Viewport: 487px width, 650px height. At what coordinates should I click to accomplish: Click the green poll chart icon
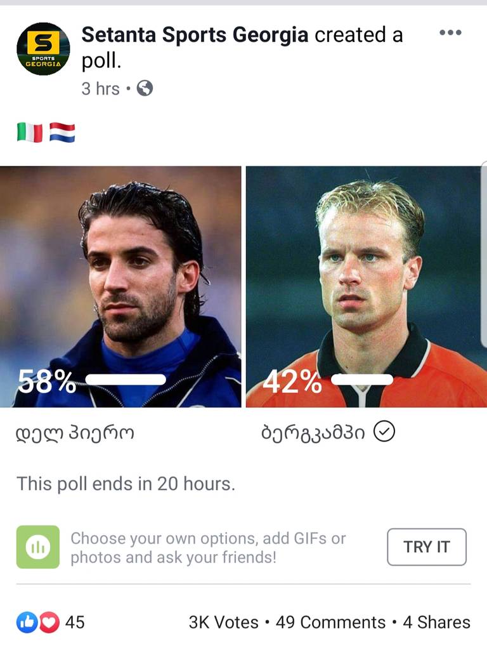click(38, 547)
